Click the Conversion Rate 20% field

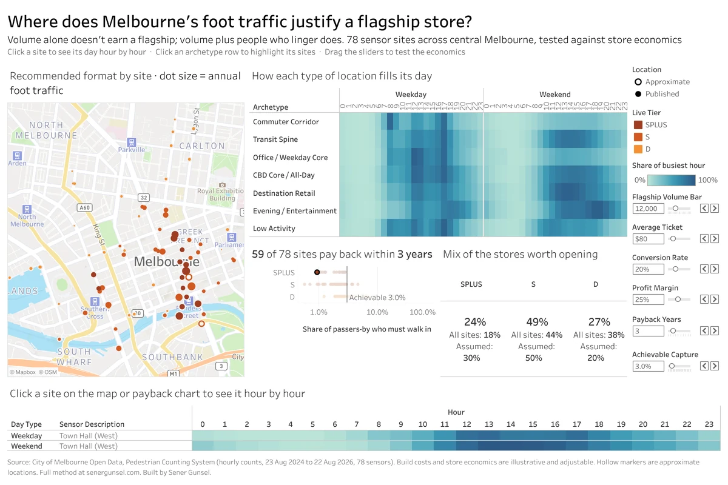pos(648,269)
